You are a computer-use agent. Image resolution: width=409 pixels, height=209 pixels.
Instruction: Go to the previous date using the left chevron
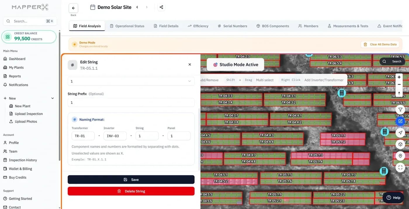pos(137,7)
